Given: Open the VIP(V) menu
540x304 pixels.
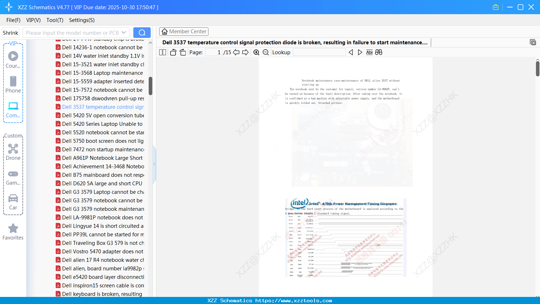Looking at the screenshot, I should tap(33, 20).
